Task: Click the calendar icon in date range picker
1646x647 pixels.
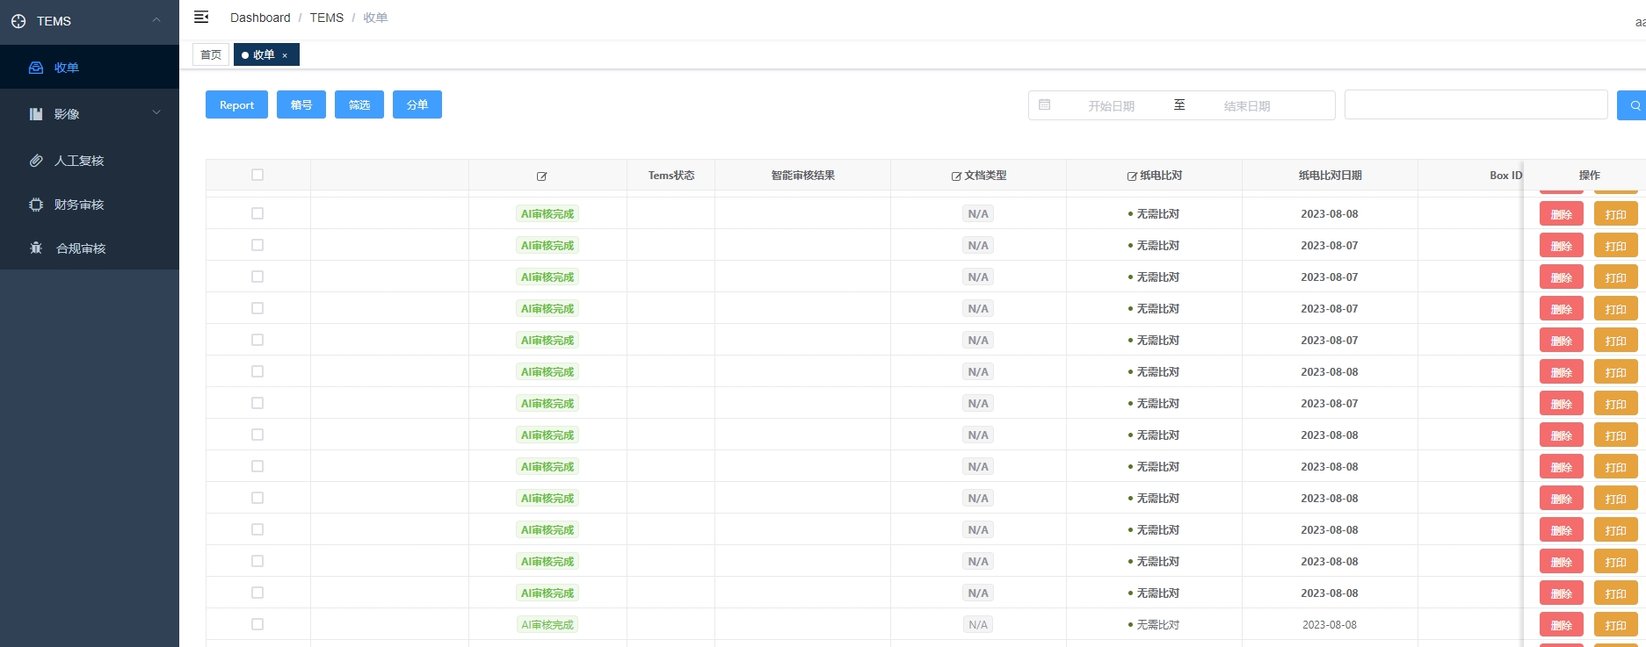Action: [1045, 104]
